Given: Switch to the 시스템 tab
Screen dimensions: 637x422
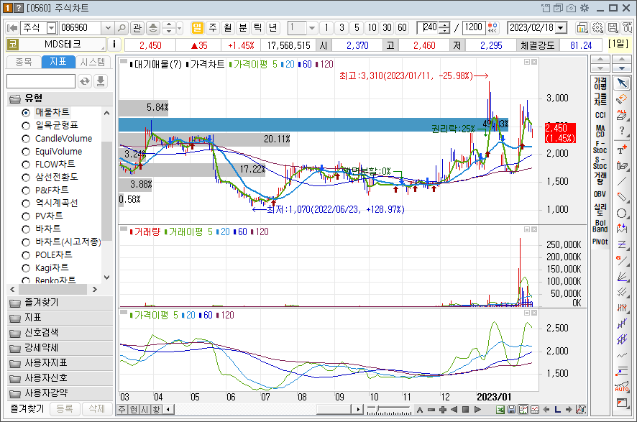Looking at the screenshot, I should (93, 62).
